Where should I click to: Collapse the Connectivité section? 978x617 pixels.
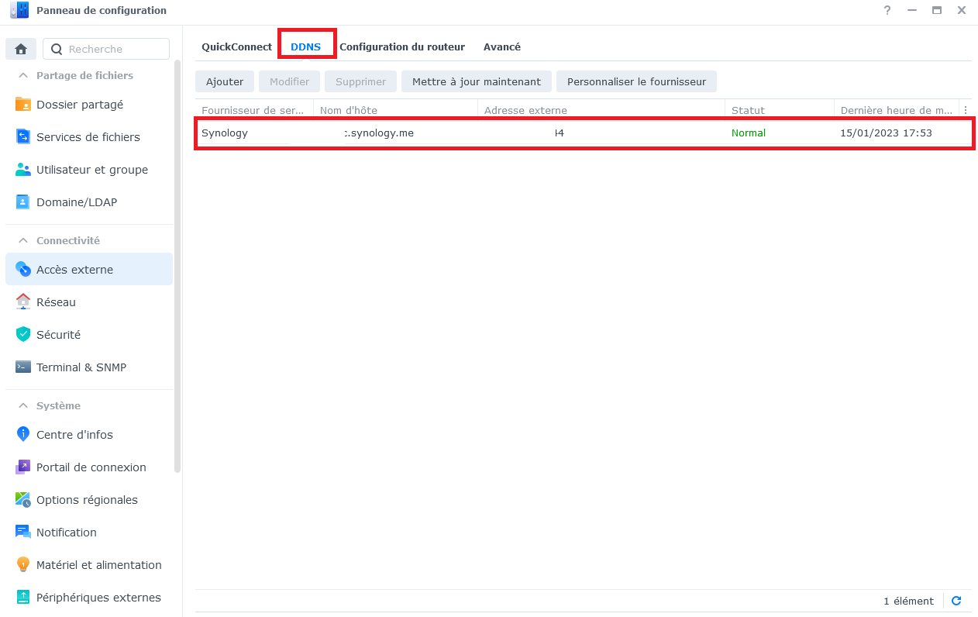(22, 240)
